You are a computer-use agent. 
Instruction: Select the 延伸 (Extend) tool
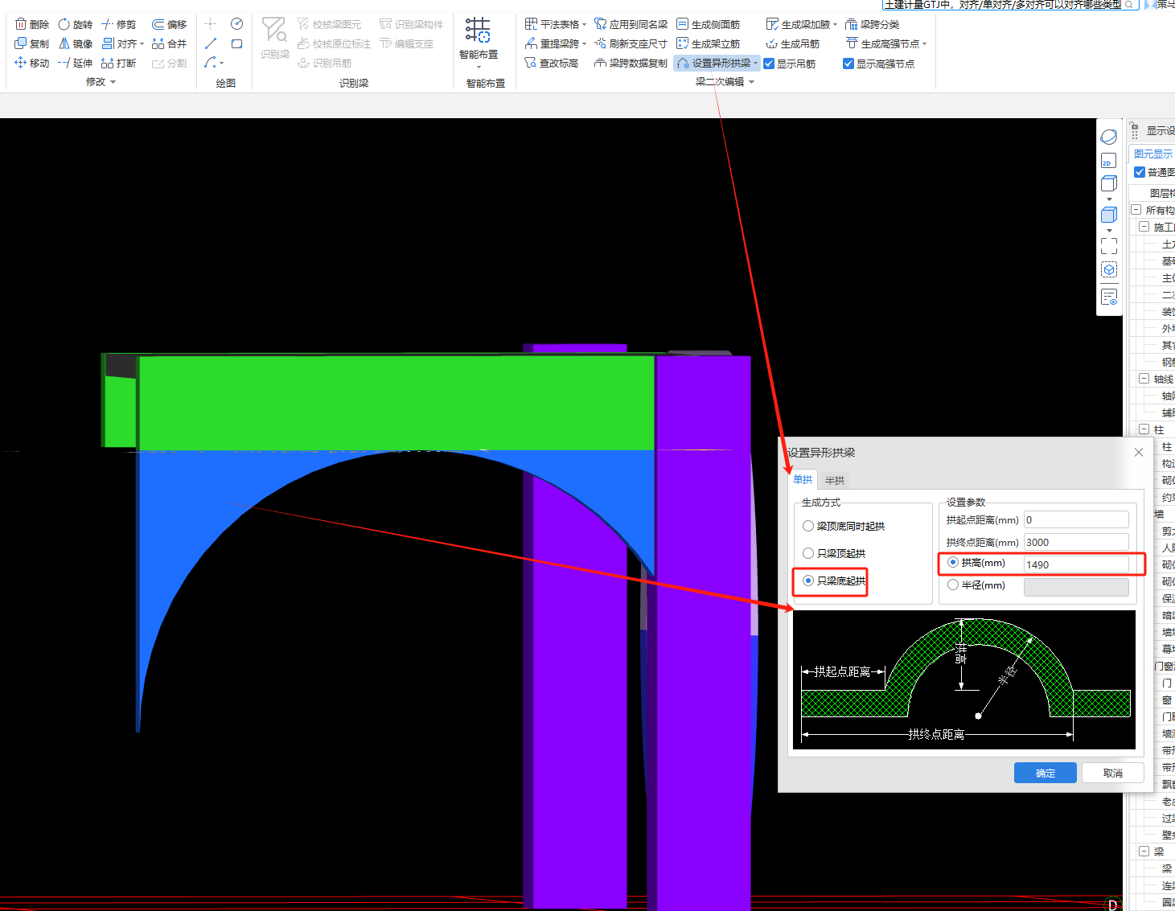tap(75, 63)
